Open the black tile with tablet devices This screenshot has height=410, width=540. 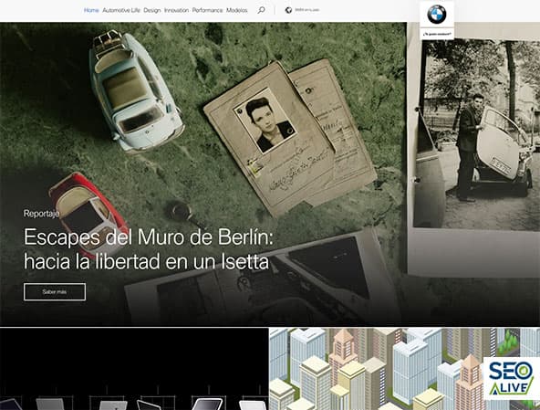134,369
